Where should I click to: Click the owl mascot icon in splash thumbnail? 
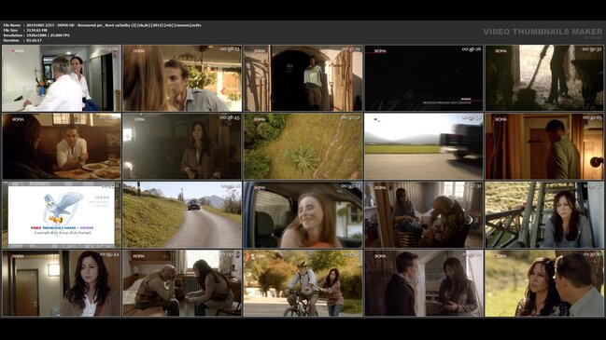(62, 208)
